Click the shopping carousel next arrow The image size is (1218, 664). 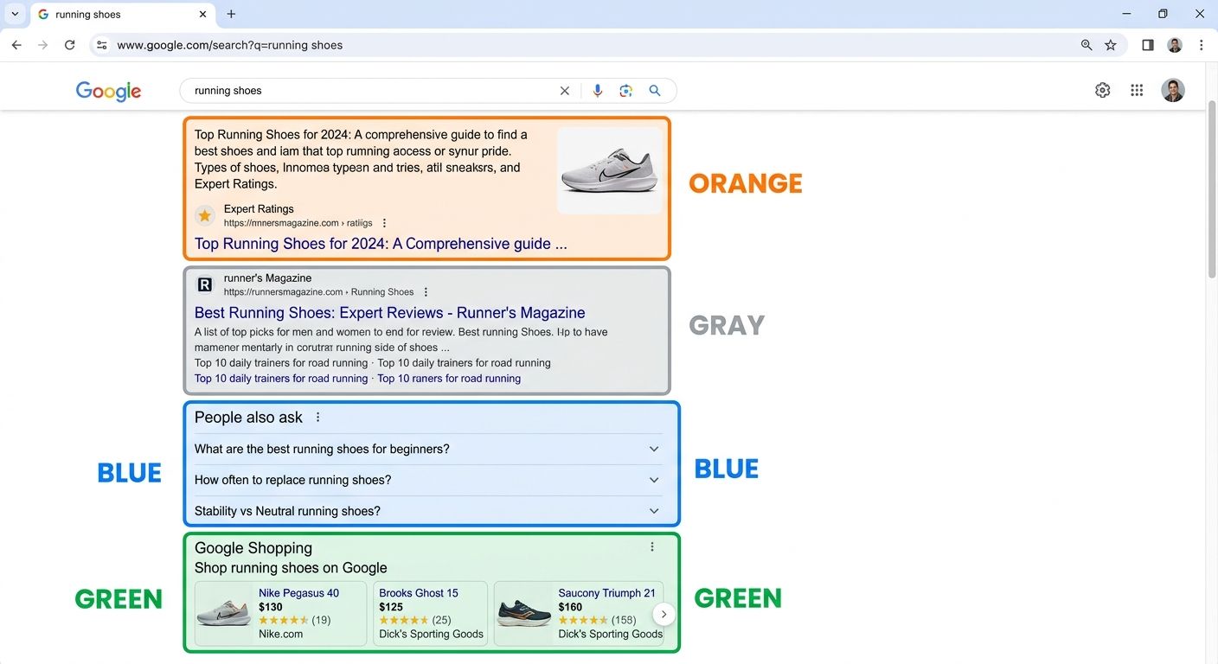click(x=663, y=614)
